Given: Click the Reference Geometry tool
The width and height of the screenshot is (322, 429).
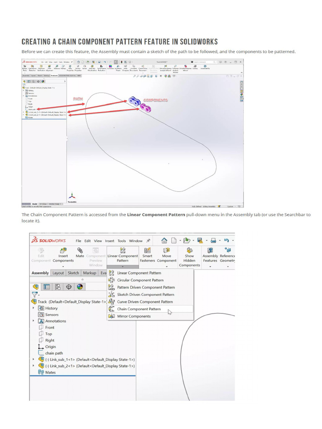Looking at the screenshot, I should [228, 255].
